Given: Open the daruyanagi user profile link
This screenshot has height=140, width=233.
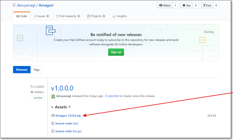Looking at the screenshot, I should 26,5.
